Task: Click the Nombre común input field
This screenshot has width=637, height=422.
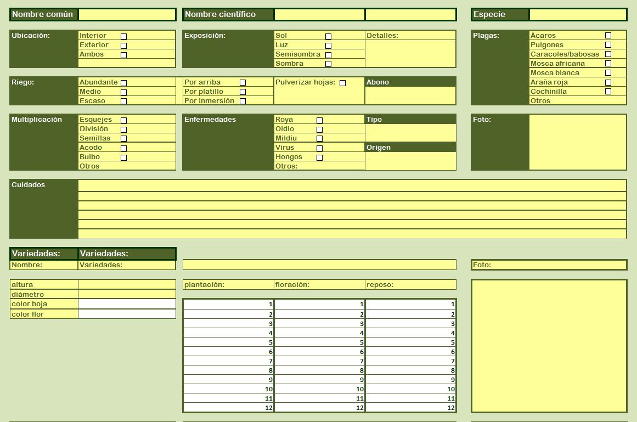Action: 127,15
